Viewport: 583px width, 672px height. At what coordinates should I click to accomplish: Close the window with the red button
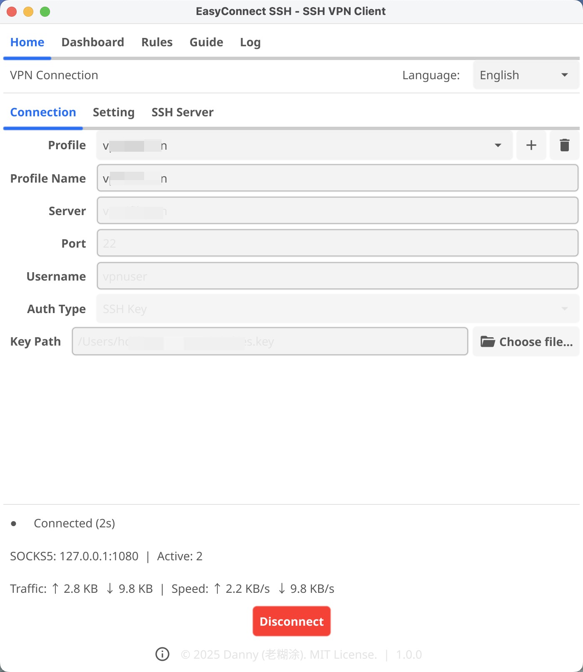12,12
